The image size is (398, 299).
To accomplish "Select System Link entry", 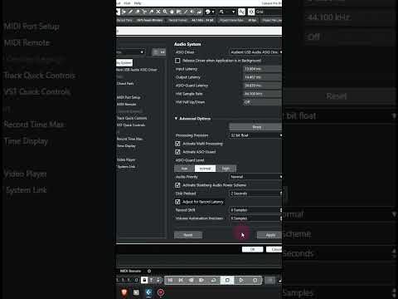I will tap(126, 167).
